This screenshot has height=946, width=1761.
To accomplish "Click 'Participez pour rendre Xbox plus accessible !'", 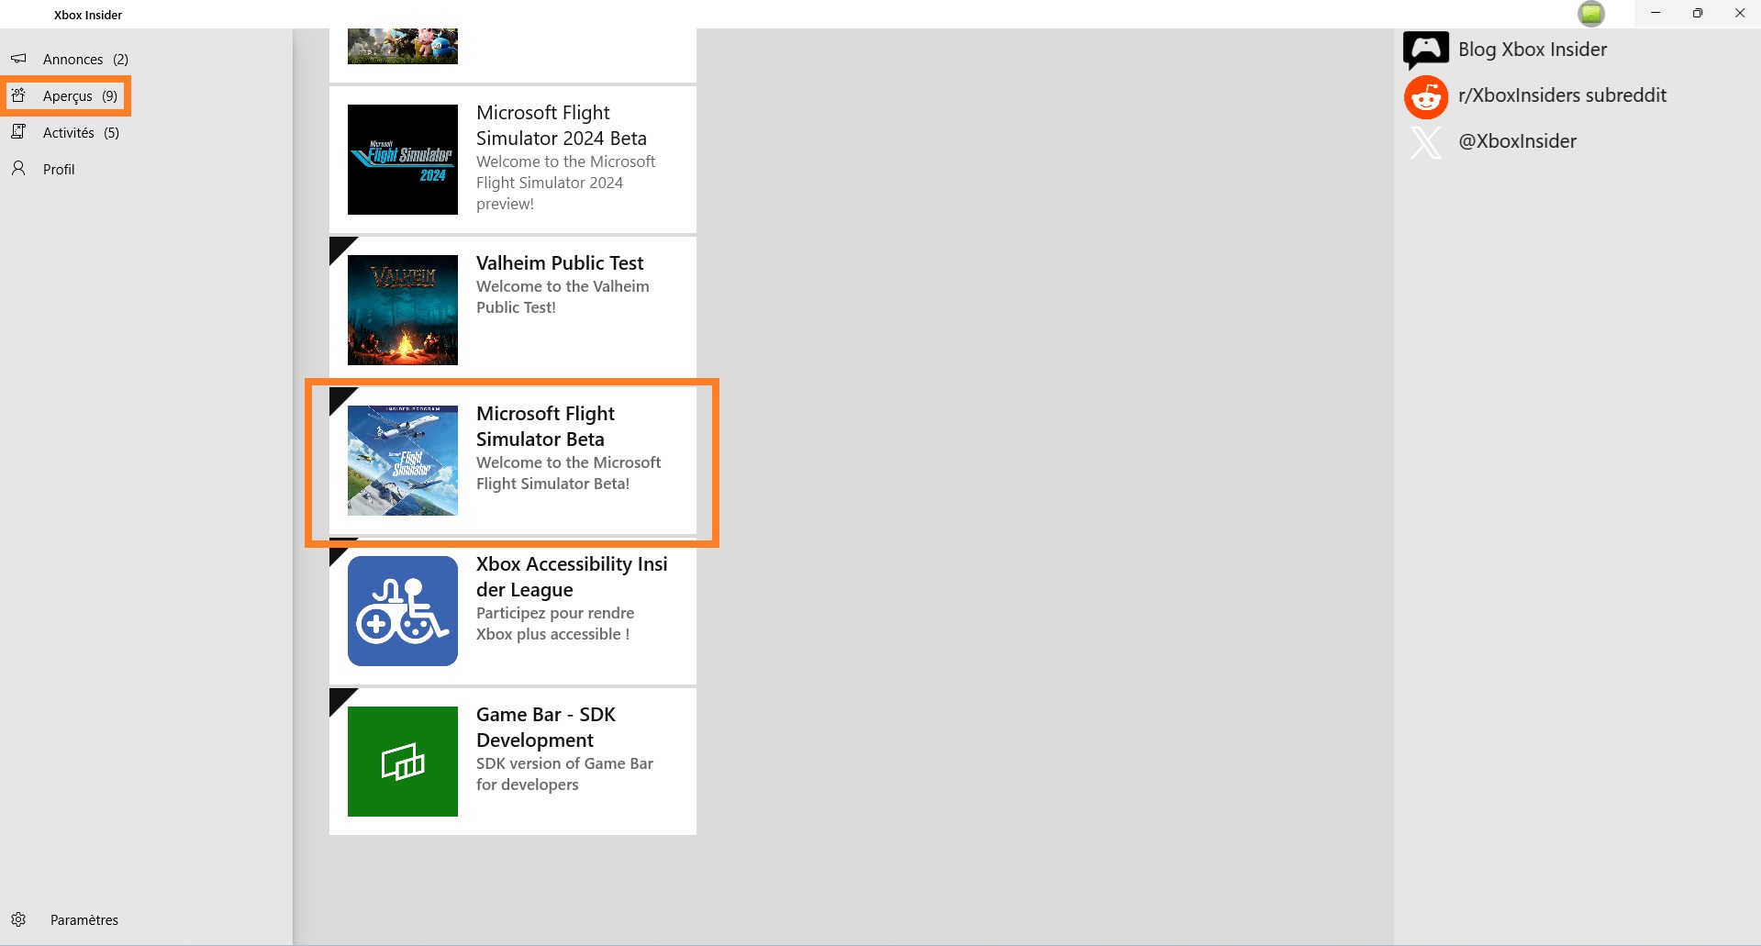I will (x=555, y=624).
